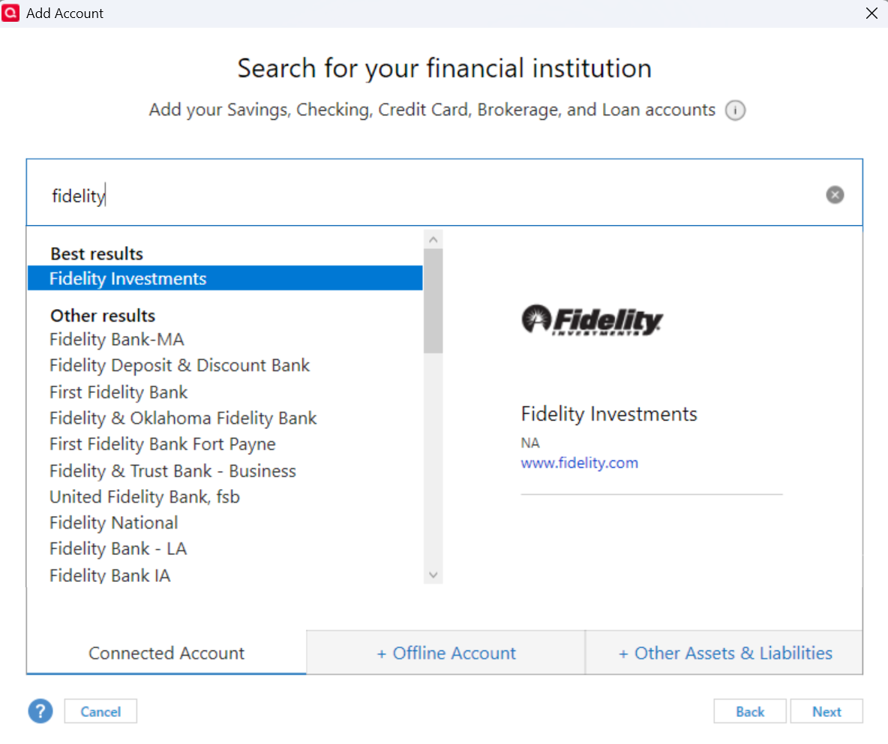
Task: Switch to the Offline Account tab
Action: 445,652
